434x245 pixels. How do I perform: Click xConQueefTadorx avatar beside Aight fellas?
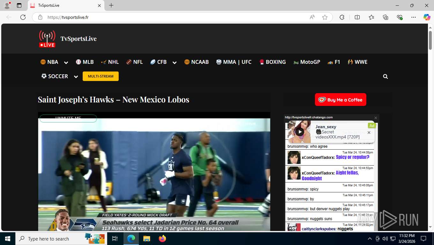point(294,173)
